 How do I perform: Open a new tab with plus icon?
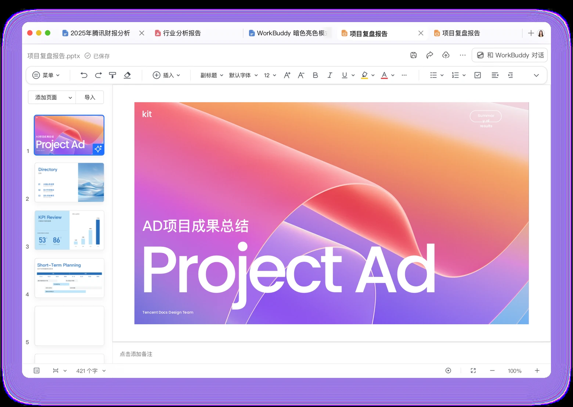pyautogui.click(x=531, y=33)
